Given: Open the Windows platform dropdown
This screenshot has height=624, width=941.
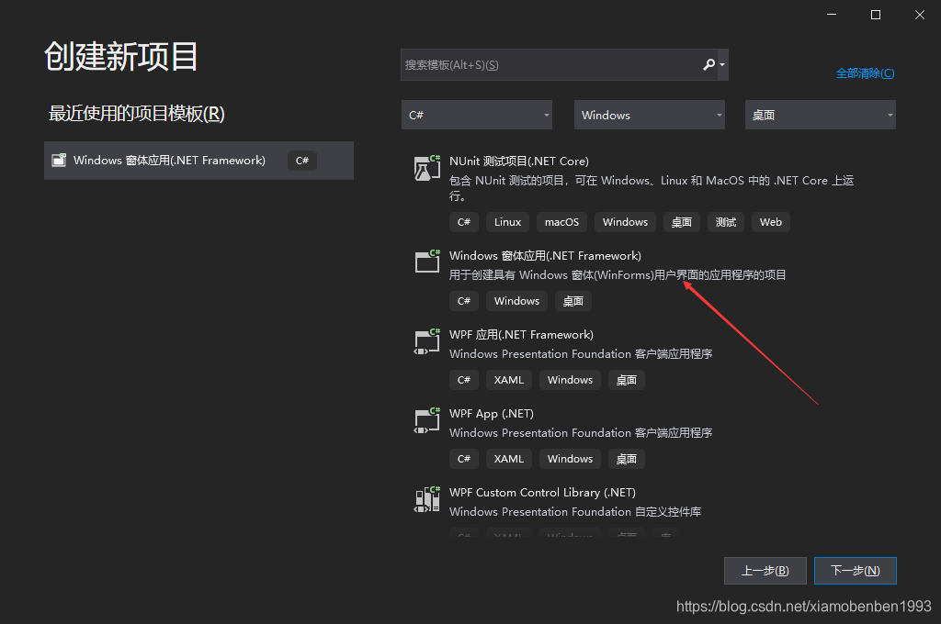Looking at the screenshot, I should (649, 114).
